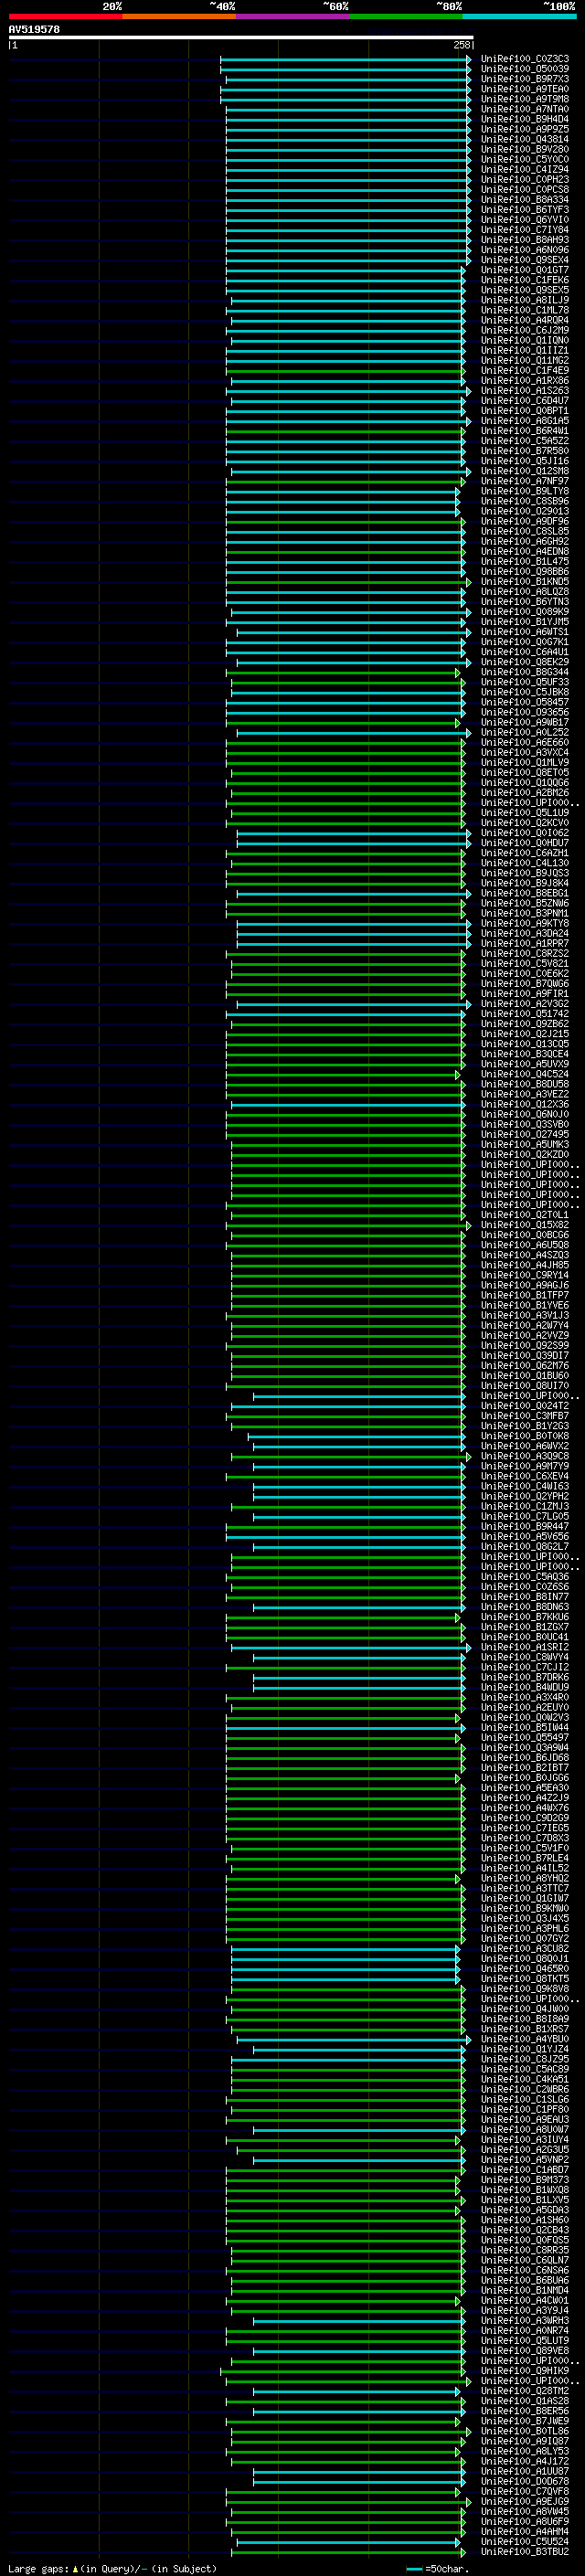Open hit UniRef100_O27495

tap(524, 1135)
